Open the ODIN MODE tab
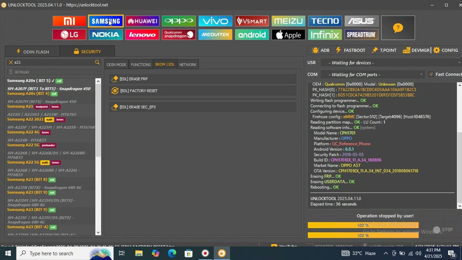This screenshot has width=462, height=260. pos(116,65)
